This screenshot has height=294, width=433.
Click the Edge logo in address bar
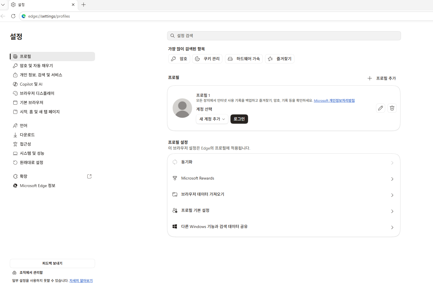pos(24,16)
